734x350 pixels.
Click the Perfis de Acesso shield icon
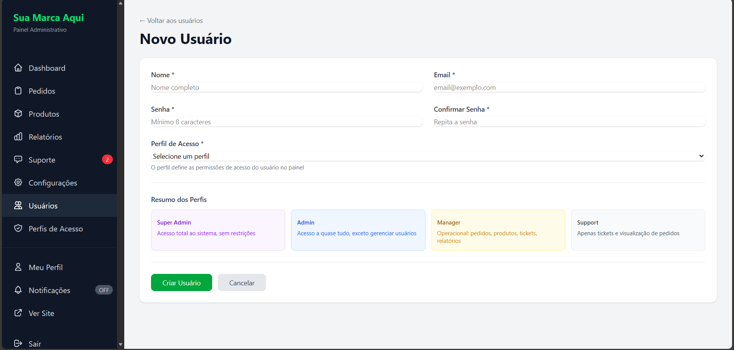18,228
